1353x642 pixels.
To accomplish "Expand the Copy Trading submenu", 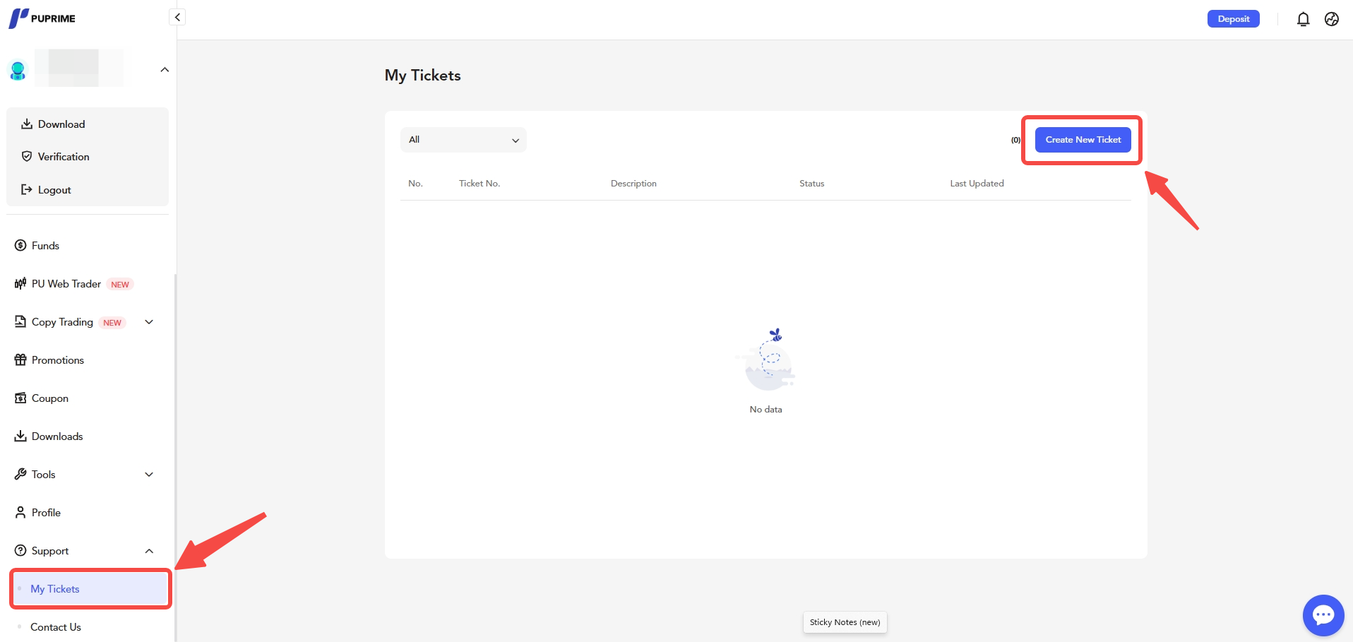I will pyautogui.click(x=149, y=322).
